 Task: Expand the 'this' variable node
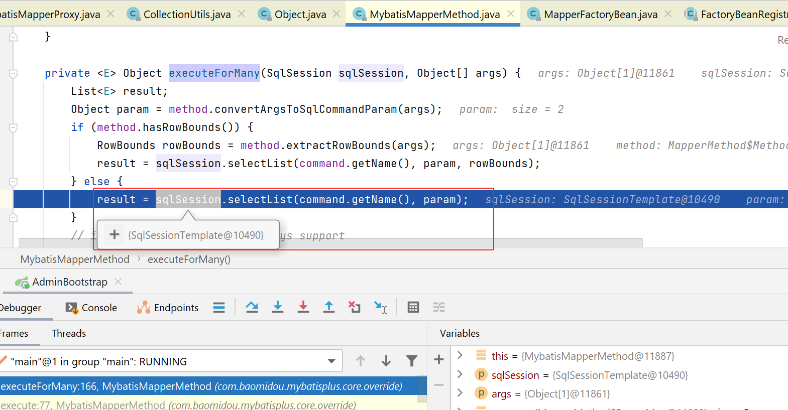(x=460, y=355)
